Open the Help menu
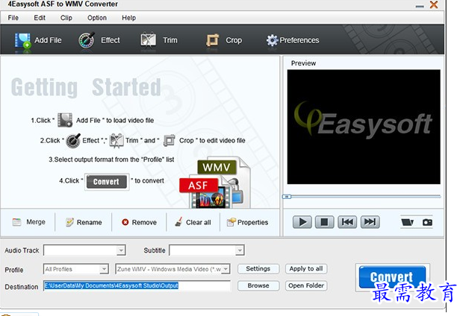 click(128, 18)
